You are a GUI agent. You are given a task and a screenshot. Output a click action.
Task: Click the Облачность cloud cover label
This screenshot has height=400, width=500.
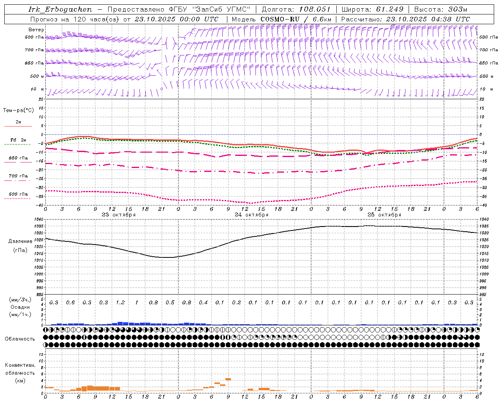pyautogui.click(x=20, y=339)
